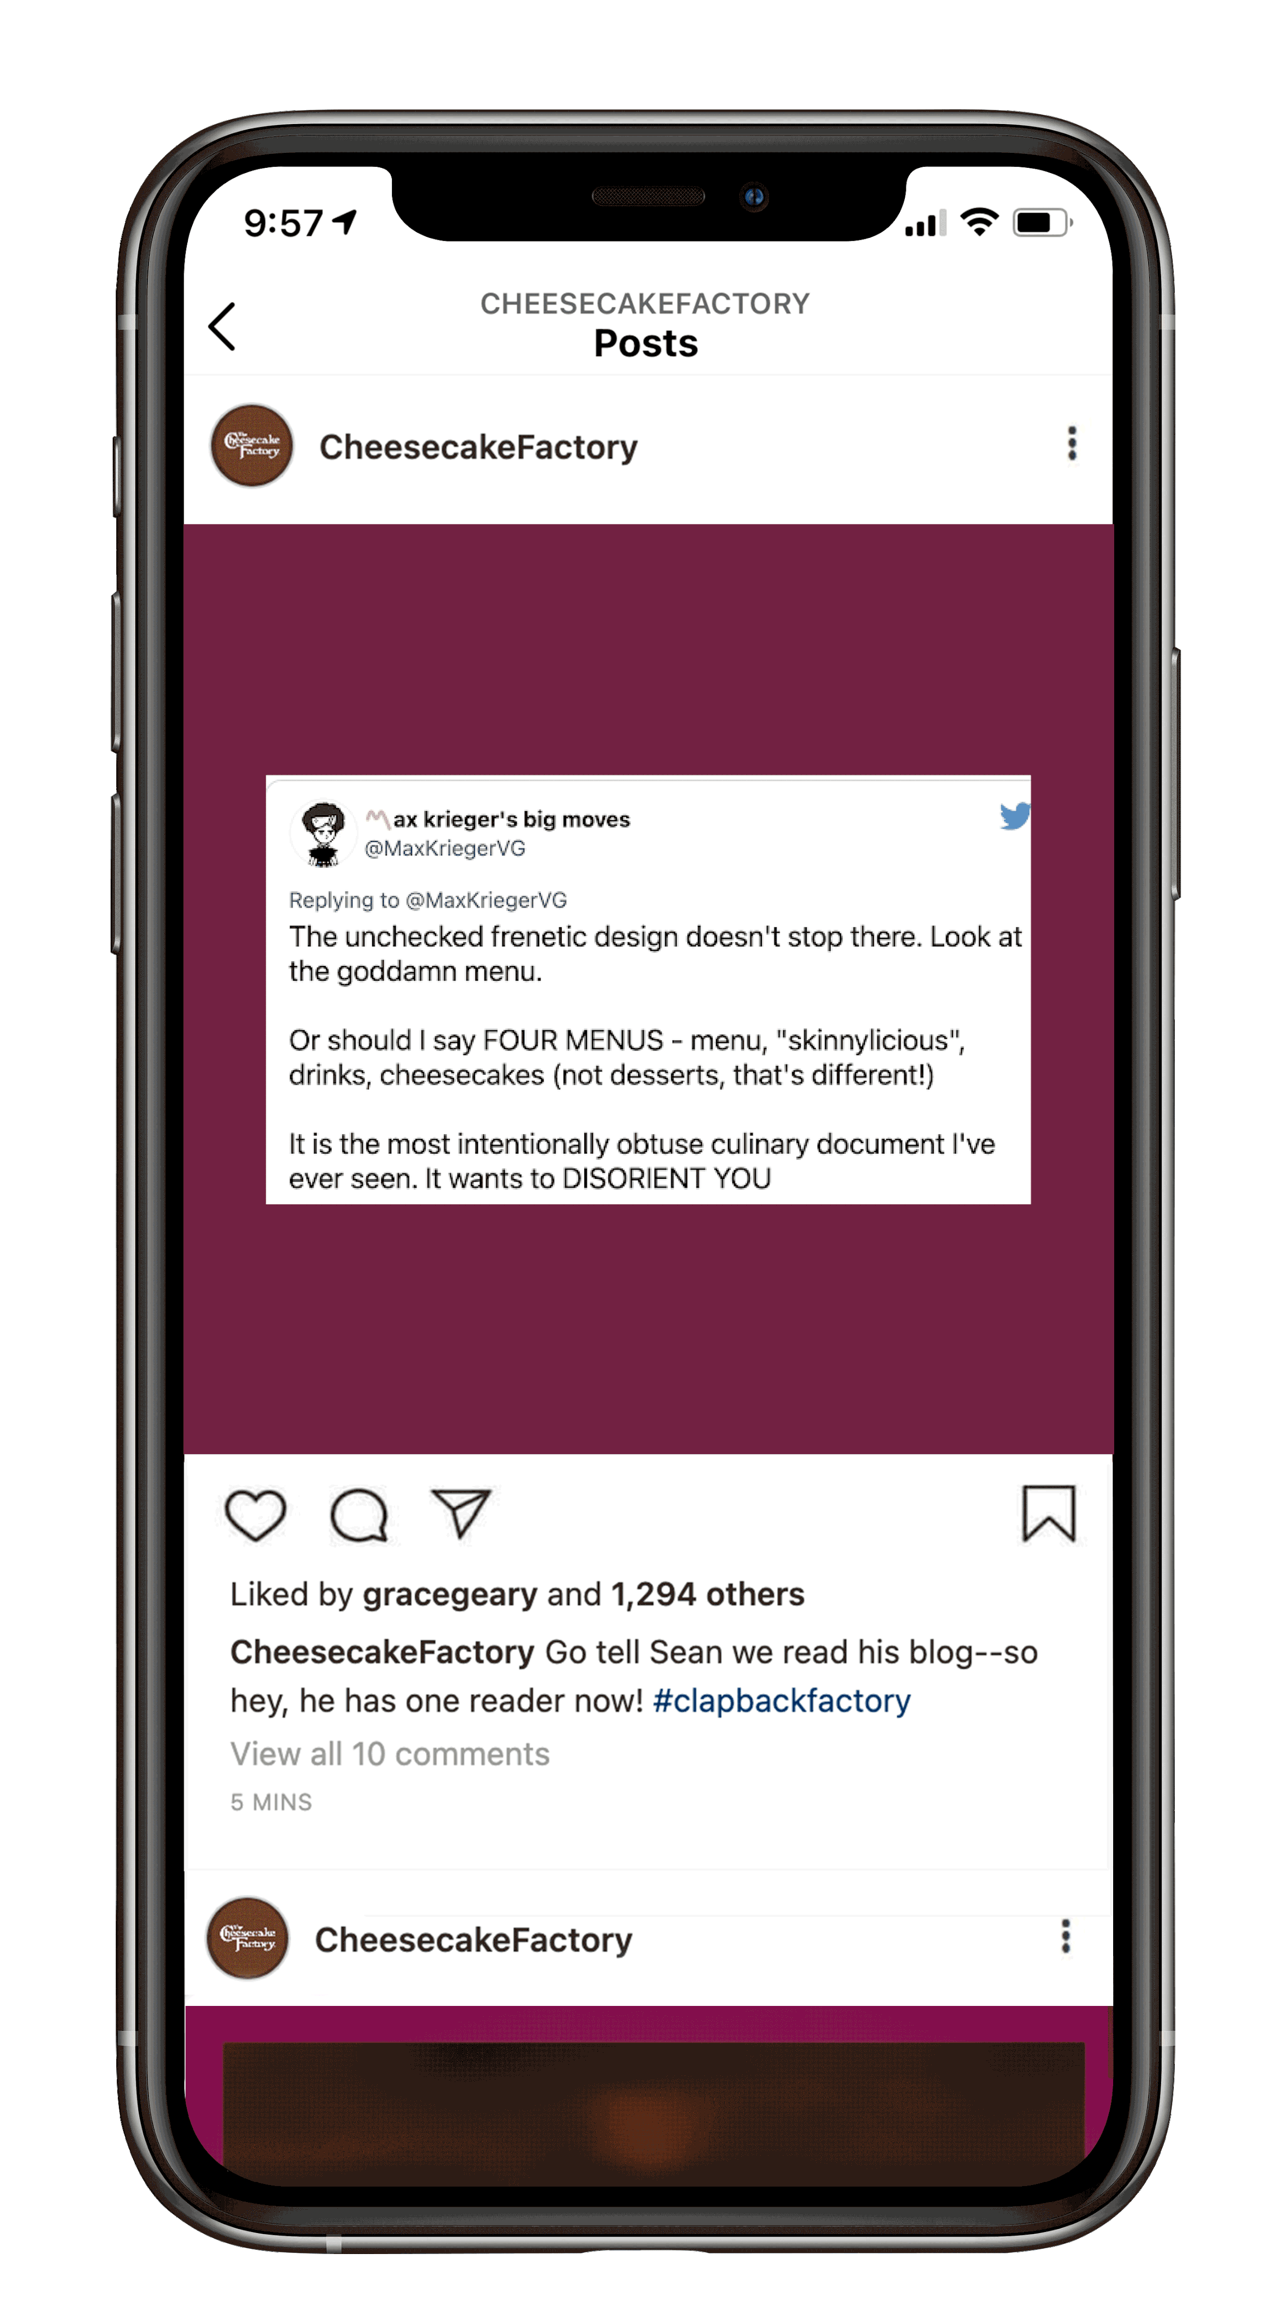Show the 1,294 others who liked
Viewport: 1286px width, 2323px height.
[707, 1594]
